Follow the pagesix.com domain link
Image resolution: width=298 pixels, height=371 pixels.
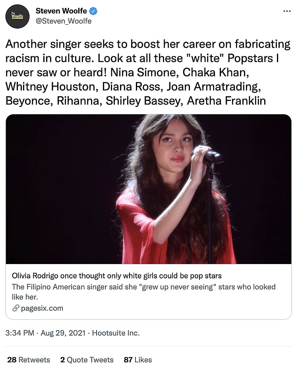pyautogui.click(x=42, y=308)
